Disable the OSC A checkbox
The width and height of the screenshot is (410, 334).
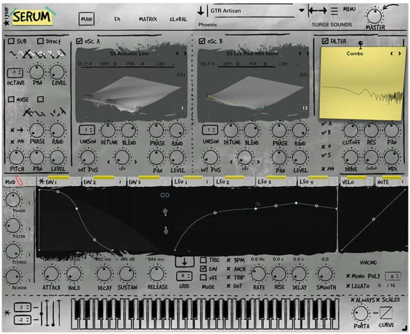coord(79,41)
